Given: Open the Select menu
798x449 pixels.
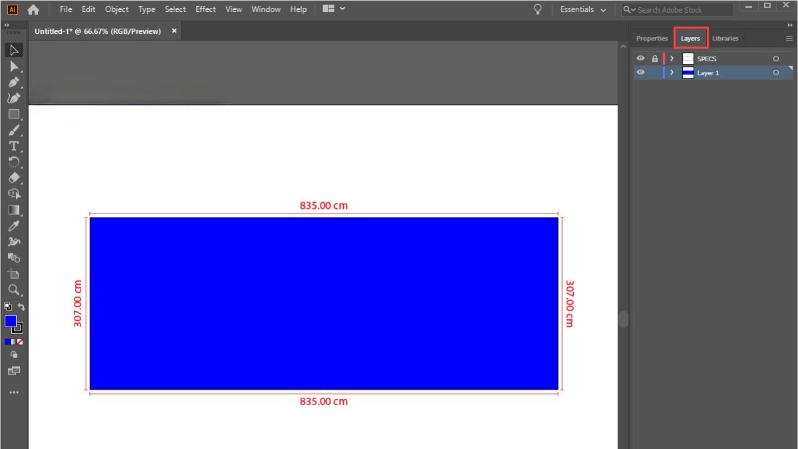Looking at the screenshot, I should point(176,9).
